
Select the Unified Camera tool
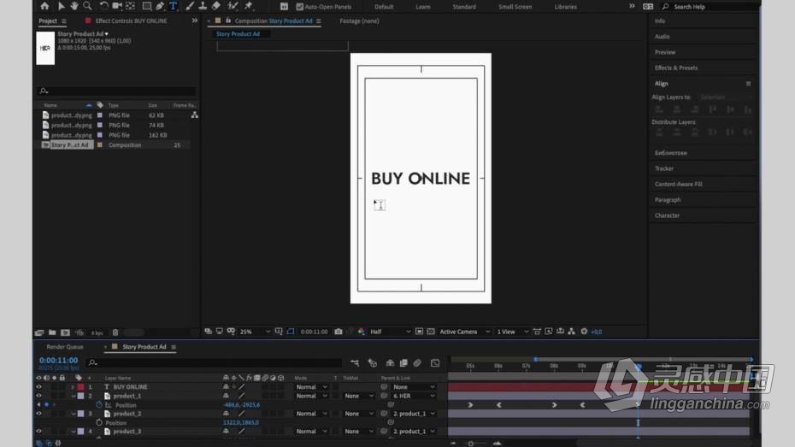(x=117, y=6)
